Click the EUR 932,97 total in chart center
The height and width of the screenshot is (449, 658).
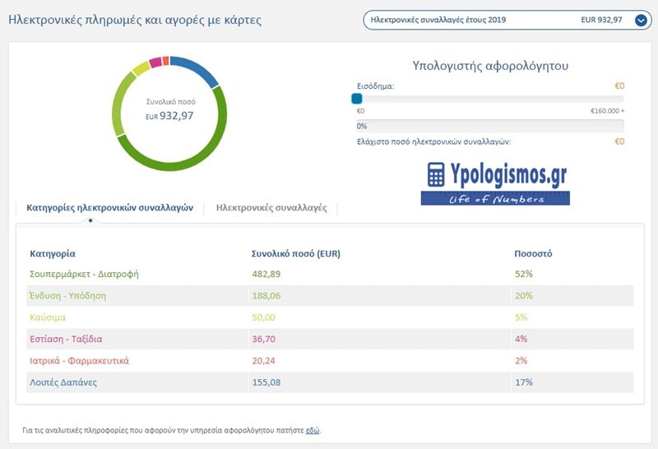coord(169,116)
